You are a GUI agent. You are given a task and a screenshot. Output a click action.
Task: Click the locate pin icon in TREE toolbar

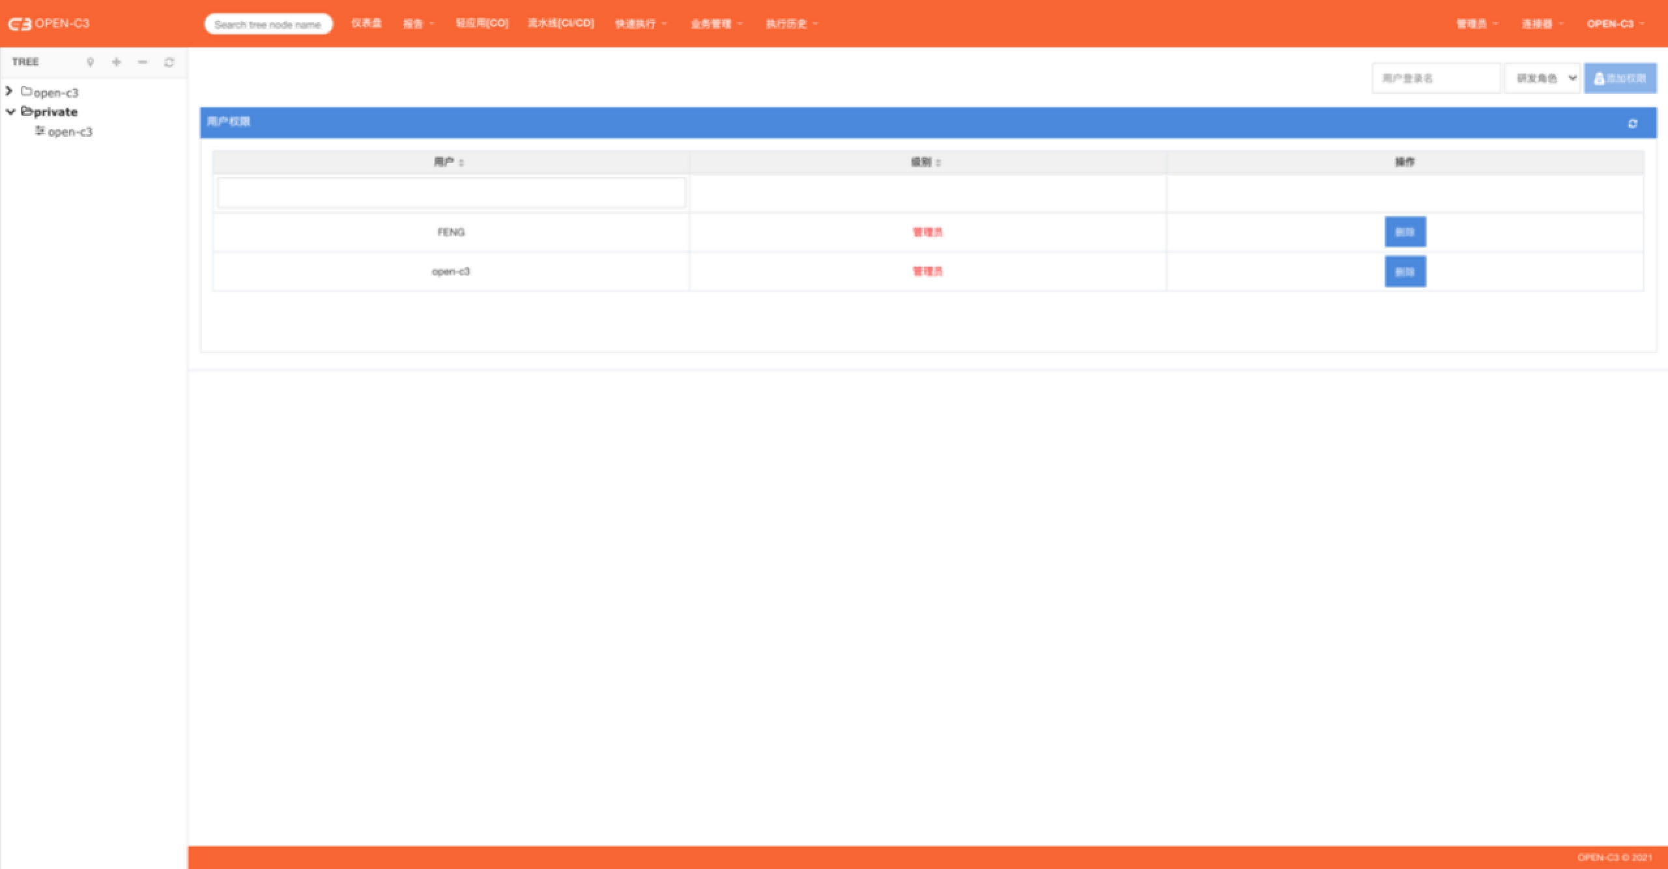click(x=90, y=62)
